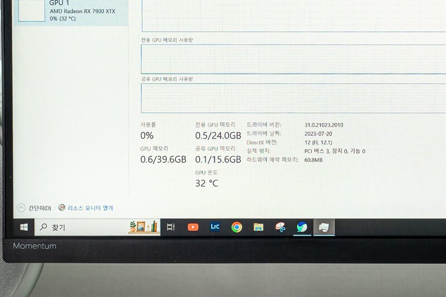Click shared GPU memory value 0.1/15.6GB
Screen dimensions: 446x297
pos(218,160)
